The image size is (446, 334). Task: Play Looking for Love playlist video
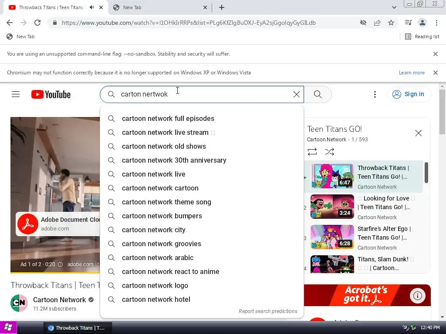click(364, 207)
